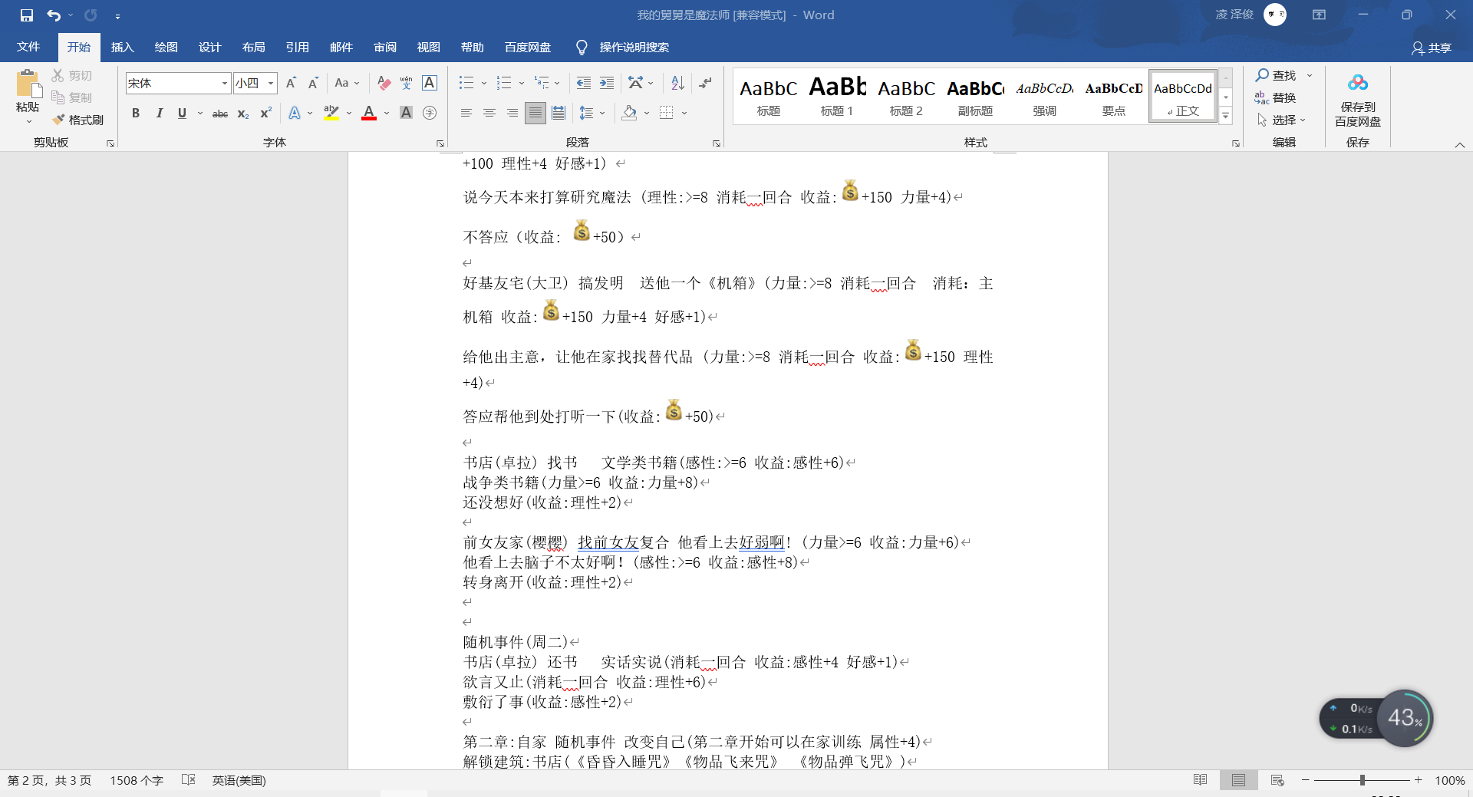
Task: Toggle Italic formatting
Action: pyautogui.click(x=159, y=114)
